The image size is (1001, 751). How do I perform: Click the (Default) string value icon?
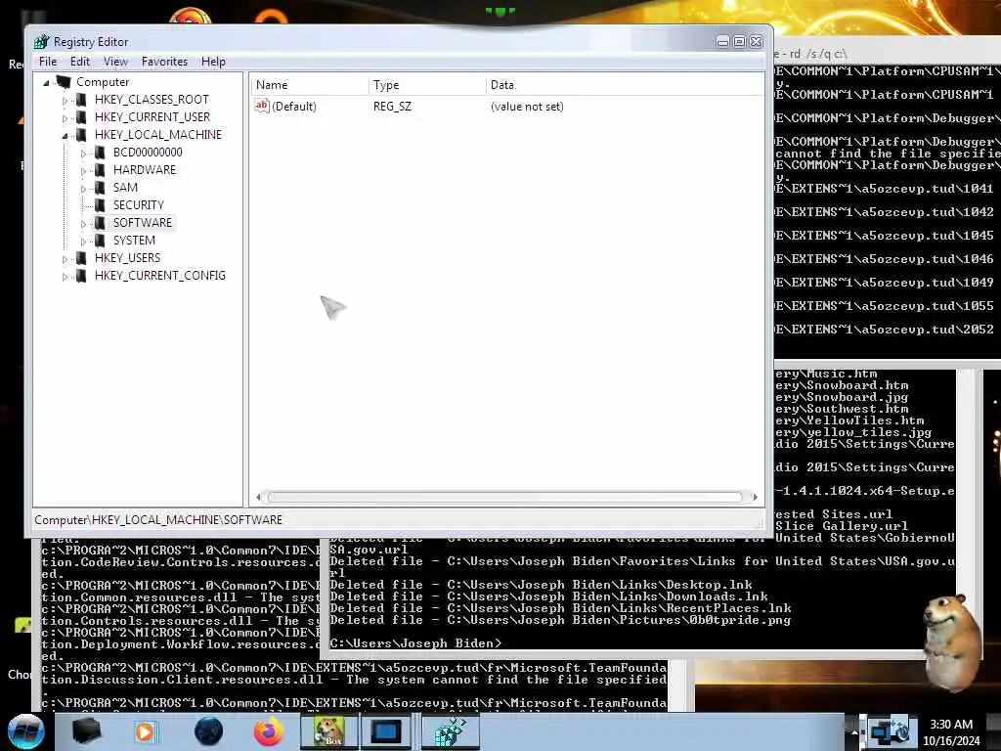click(262, 106)
